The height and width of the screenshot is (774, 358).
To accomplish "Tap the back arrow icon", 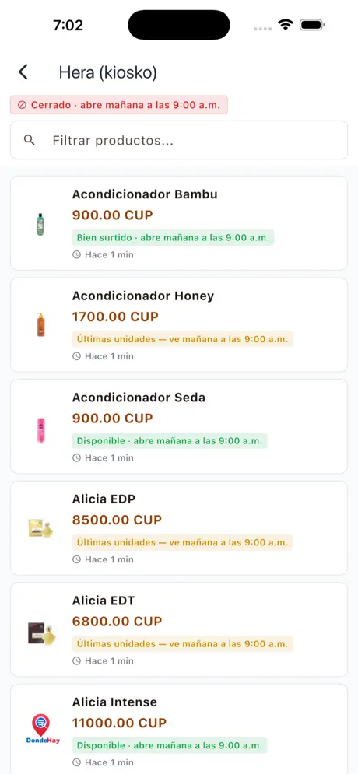I will (23, 72).
